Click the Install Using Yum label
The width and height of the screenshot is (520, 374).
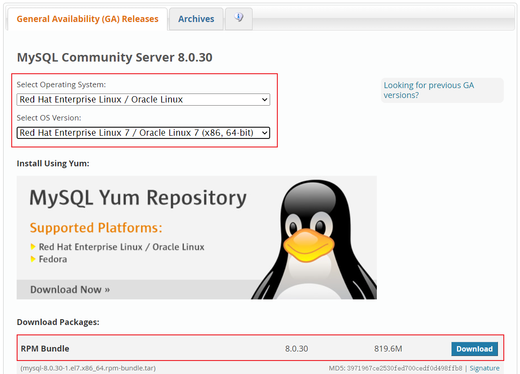[x=53, y=163]
